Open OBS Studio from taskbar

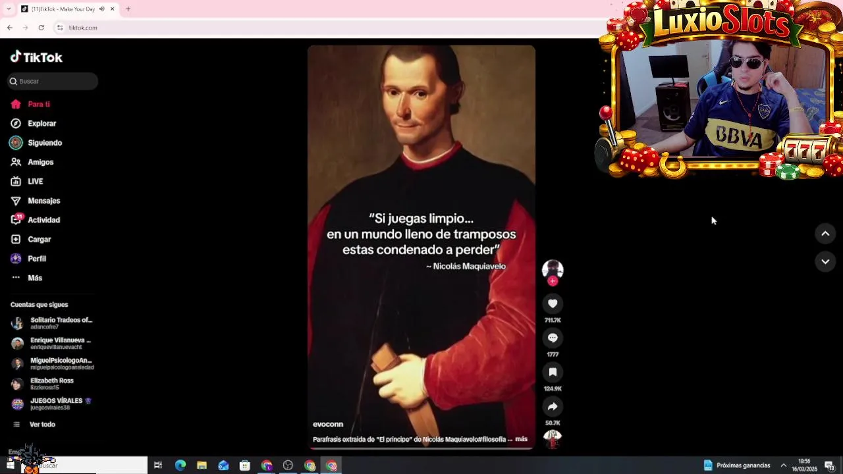[x=288, y=465]
